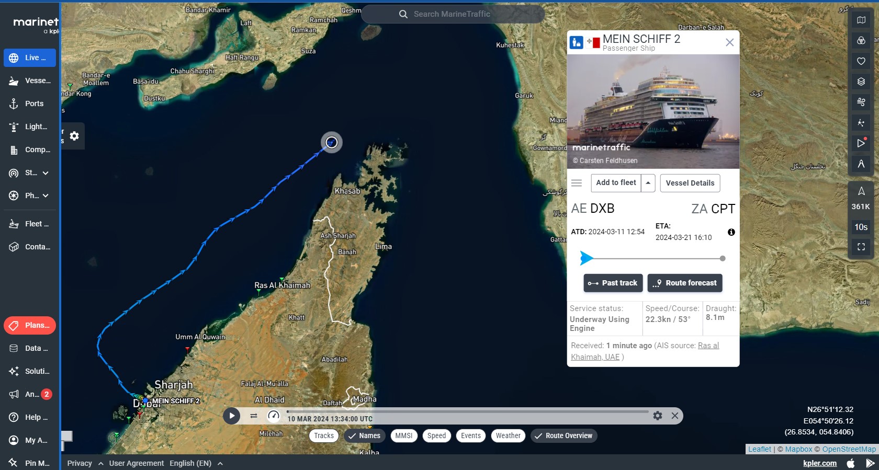879x470 pixels.
Task: Toggle the Names filter chip
Action: point(365,435)
